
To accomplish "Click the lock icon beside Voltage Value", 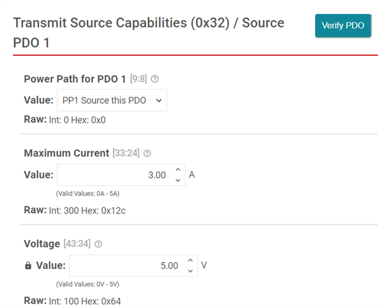I will (x=28, y=266).
